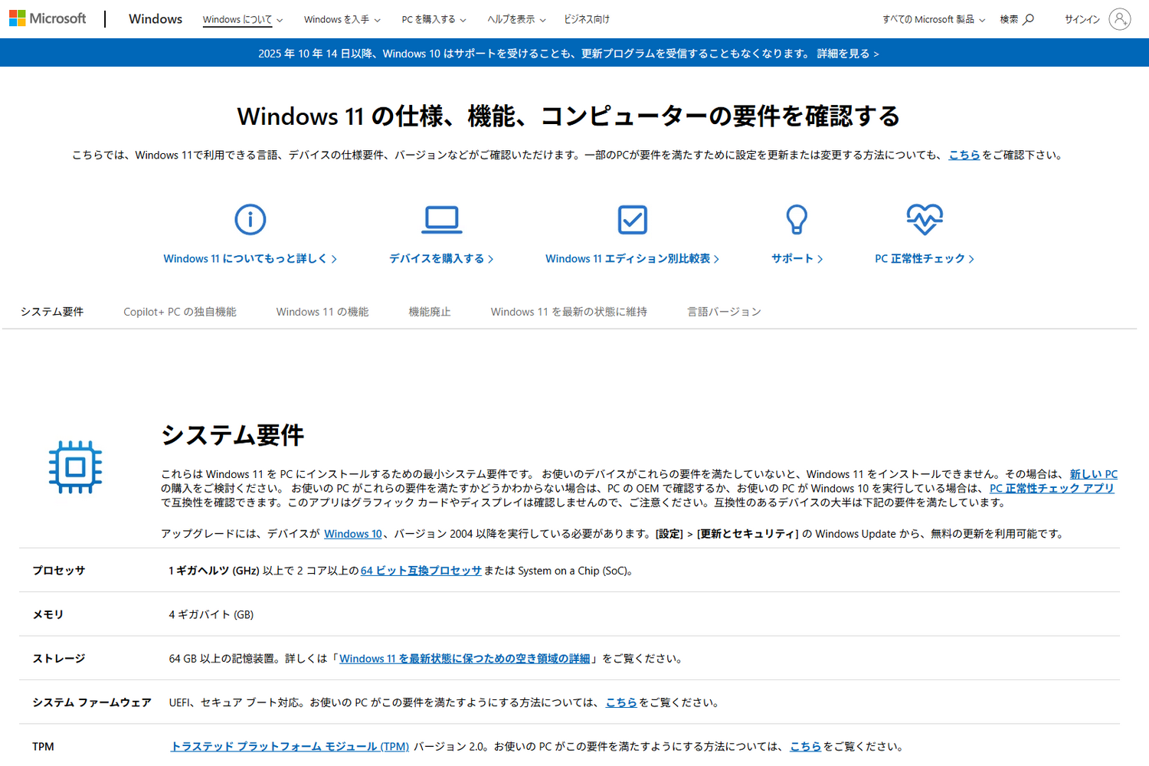1149x766 pixels.
Task: Open the トラステッド プラットフォーム モジュール (TPM) link
Action: click(290, 746)
